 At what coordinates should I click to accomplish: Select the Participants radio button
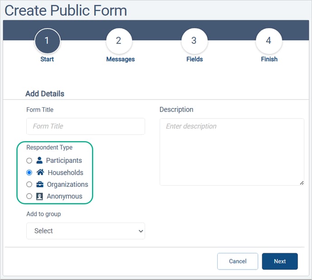tap(29, 161)
